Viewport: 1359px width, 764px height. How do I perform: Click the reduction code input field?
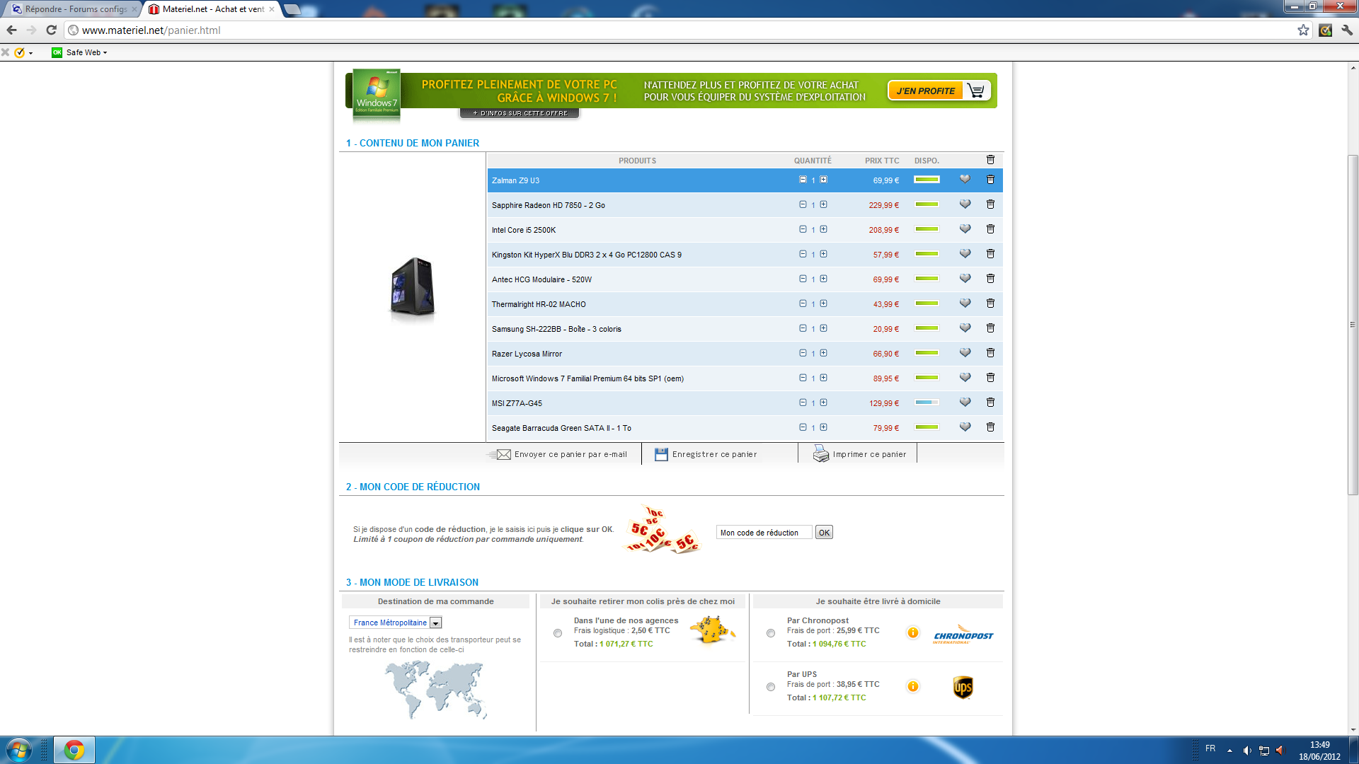pos(764,533)
